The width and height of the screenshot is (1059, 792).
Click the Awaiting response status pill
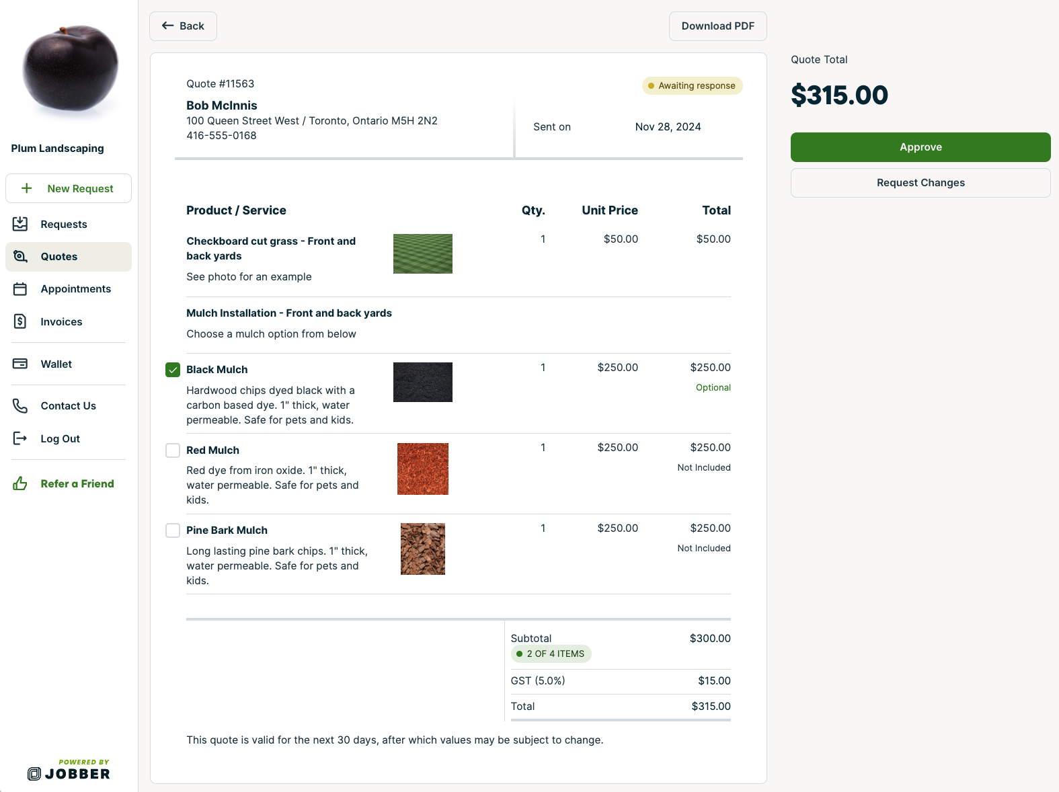(692, 85)
